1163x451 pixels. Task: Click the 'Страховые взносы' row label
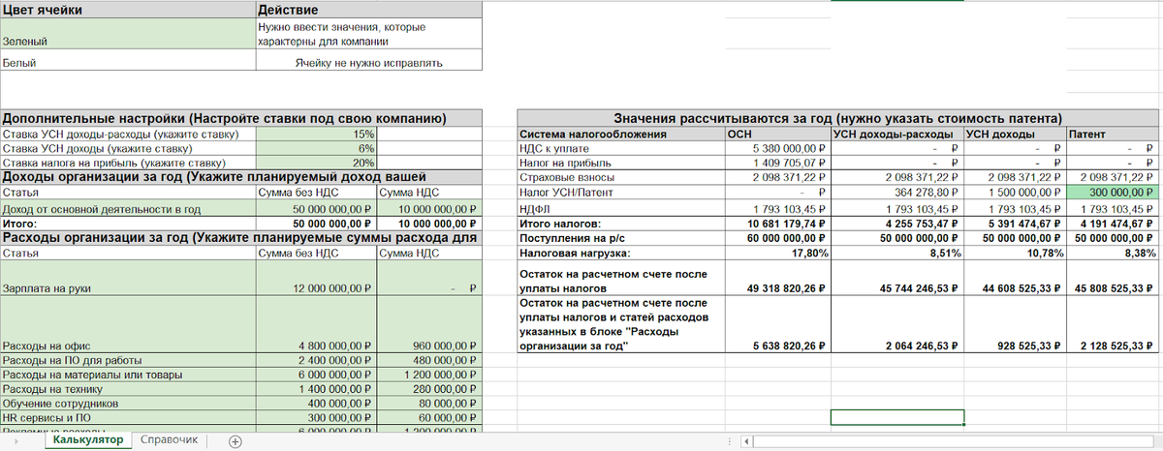pyautogui.click(x=621, y=178)
